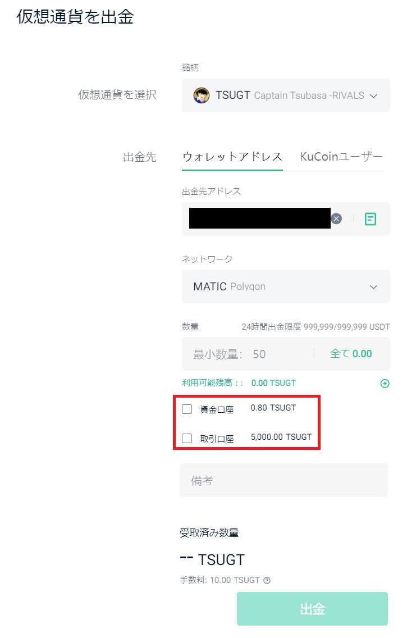Select the ウォレットアドレス tab
407x638 pixels.
(x=232, y=156)
